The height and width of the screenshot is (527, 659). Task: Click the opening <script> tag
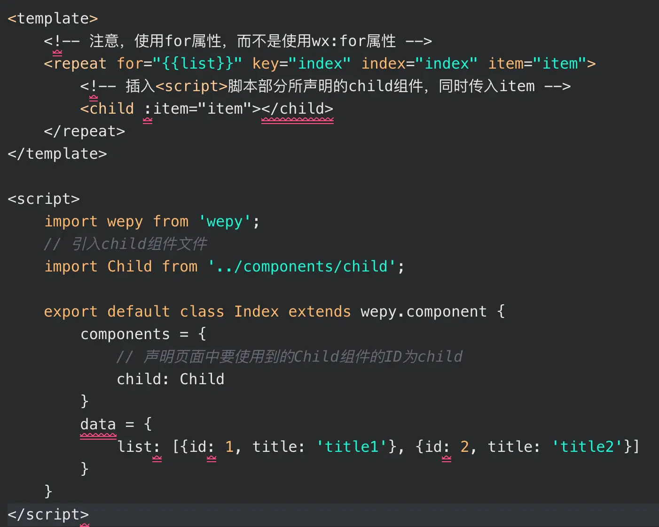point(44,199)
